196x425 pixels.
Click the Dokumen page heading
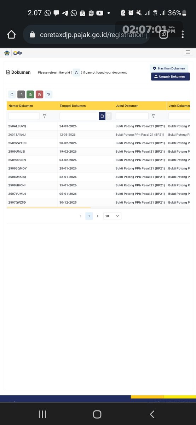pos(21,72)
